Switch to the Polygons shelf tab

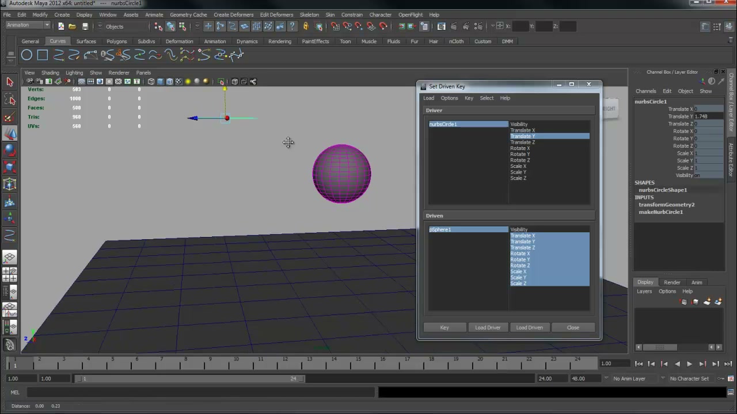coord(116,41)
